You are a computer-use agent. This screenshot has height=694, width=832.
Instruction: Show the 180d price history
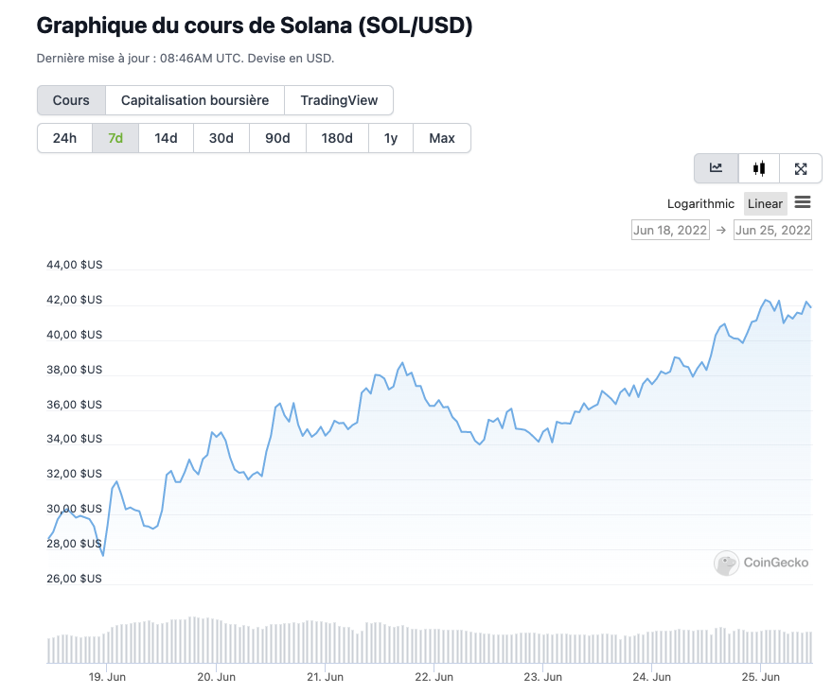(337, 138)
